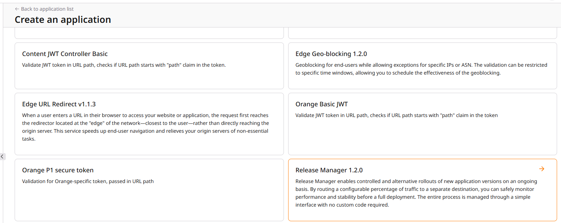This screenshot has height=223, width=561.
Task: Click the "Create an application" page heading
Action: (63, 20)
